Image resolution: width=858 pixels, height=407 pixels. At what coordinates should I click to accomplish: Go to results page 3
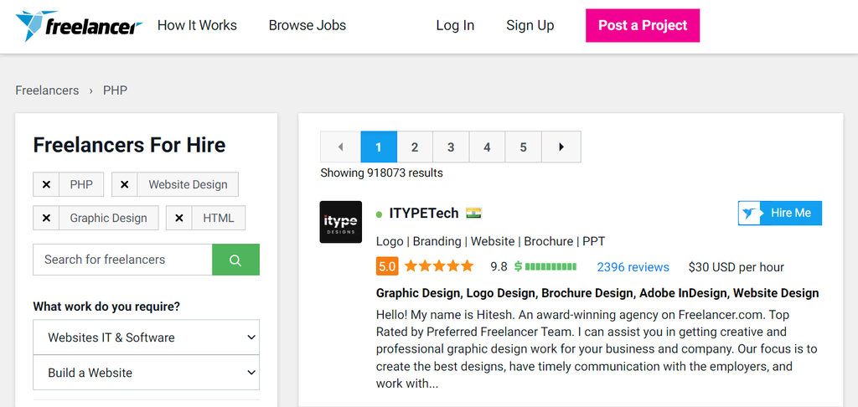point(451,147)
